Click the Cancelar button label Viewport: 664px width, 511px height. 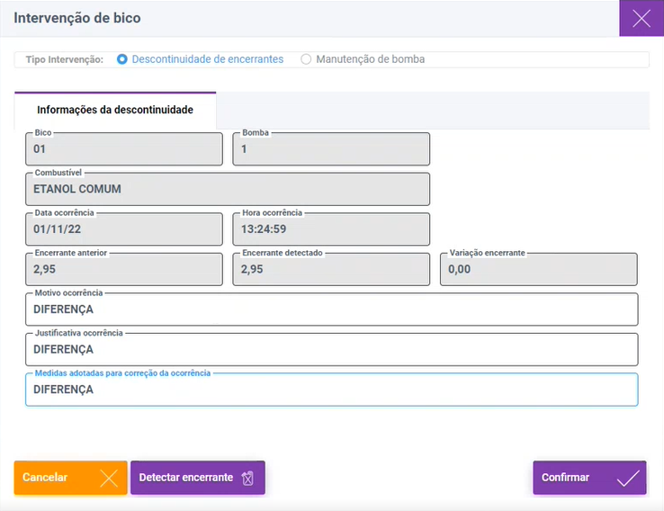(x=45, y=478)
